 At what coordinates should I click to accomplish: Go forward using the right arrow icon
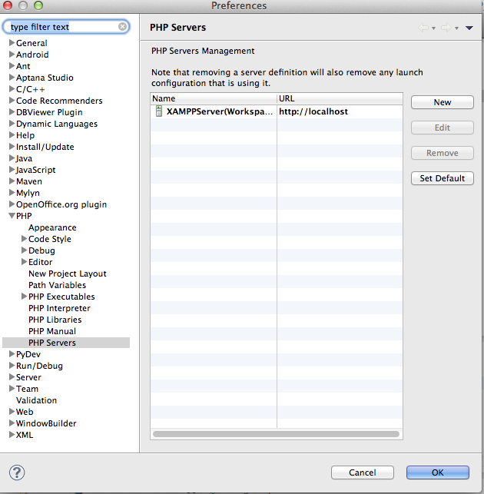tap(446, 28)
